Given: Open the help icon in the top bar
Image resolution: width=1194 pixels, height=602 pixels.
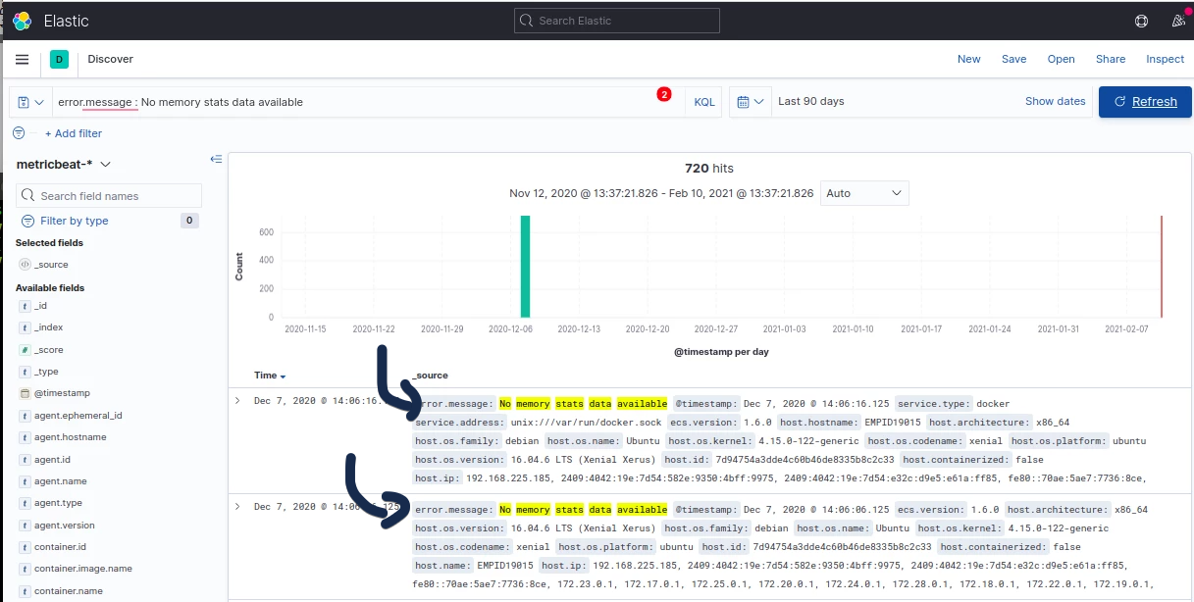Looking at the screenshot, I should coord(1141,21).
